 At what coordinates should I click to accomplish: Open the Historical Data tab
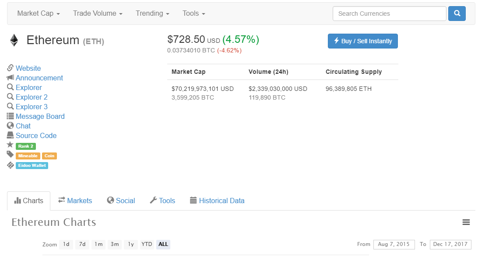pos(218,201)
